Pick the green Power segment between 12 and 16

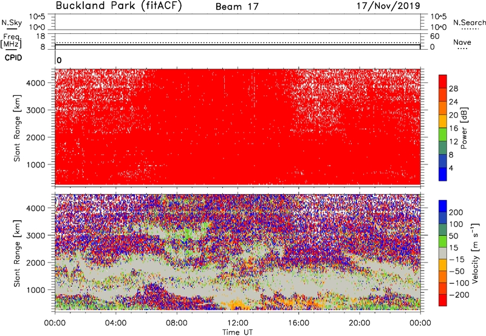pyautogui.click(x=443, y=134)
